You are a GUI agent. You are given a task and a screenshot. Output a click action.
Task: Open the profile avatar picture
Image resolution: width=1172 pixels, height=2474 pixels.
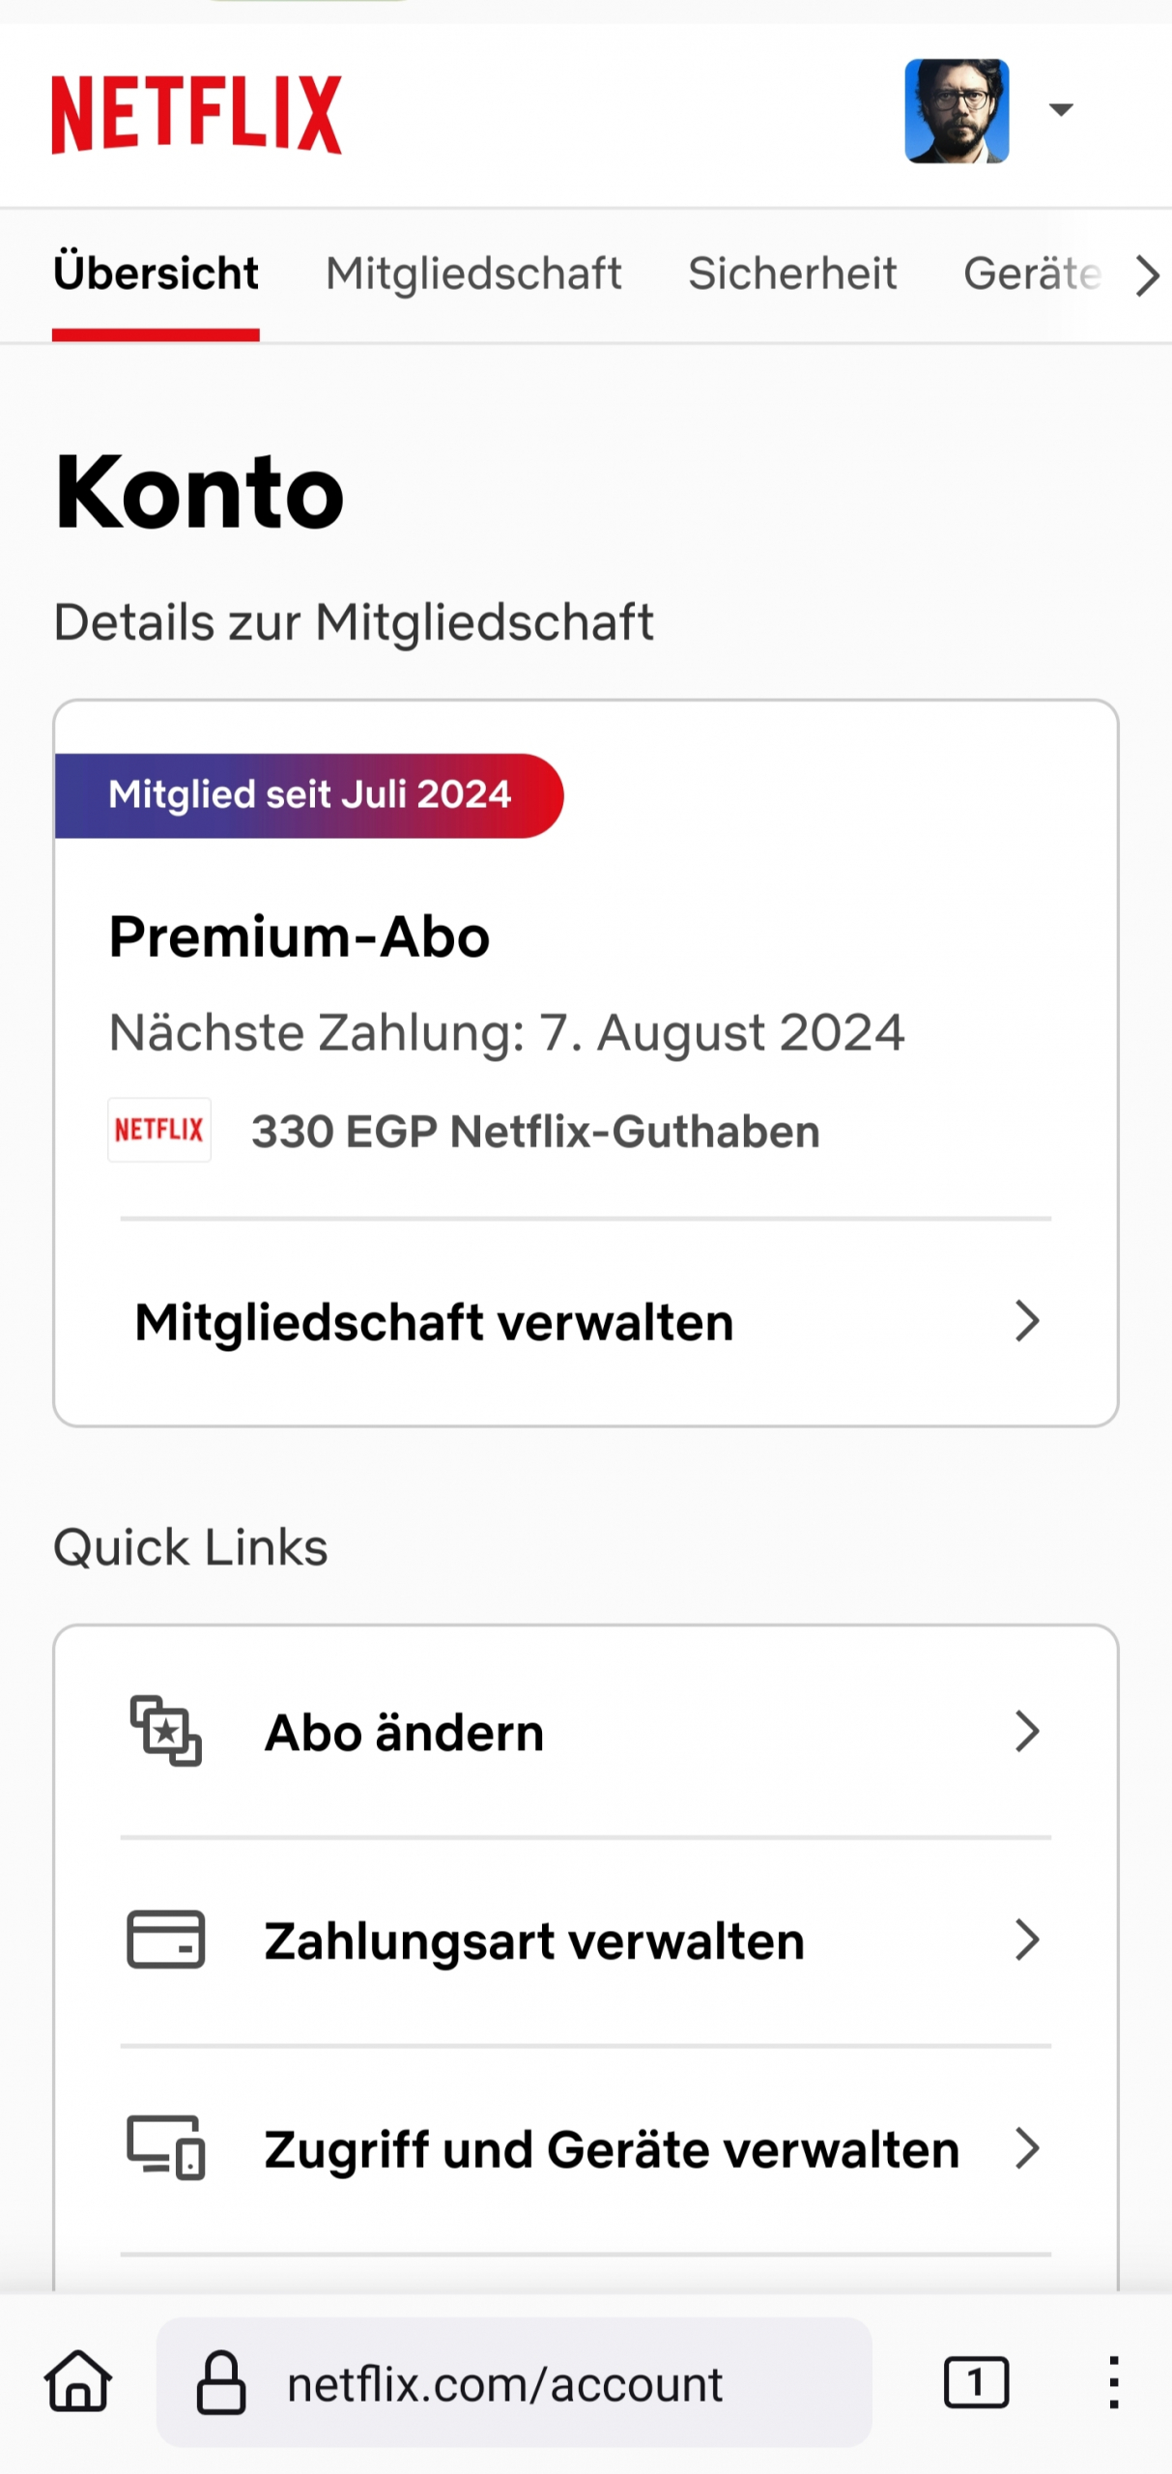(956, 111)
